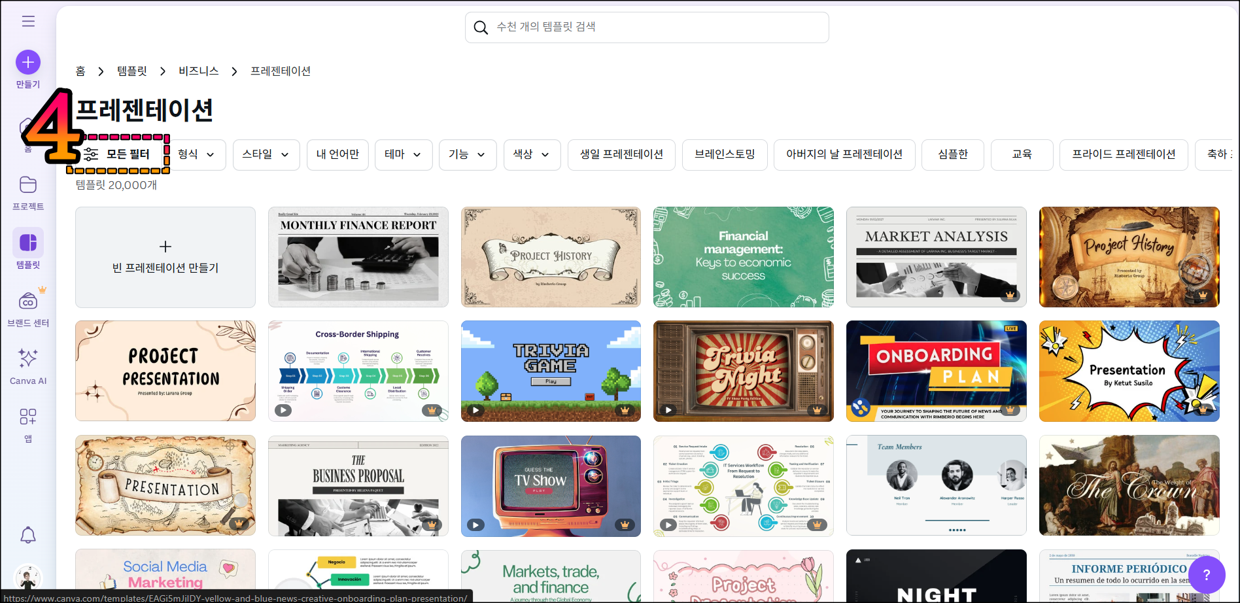Search templates in the search field
This screenshot has height=603, width=1240.
pyautogui.click(x=647, y=27)
